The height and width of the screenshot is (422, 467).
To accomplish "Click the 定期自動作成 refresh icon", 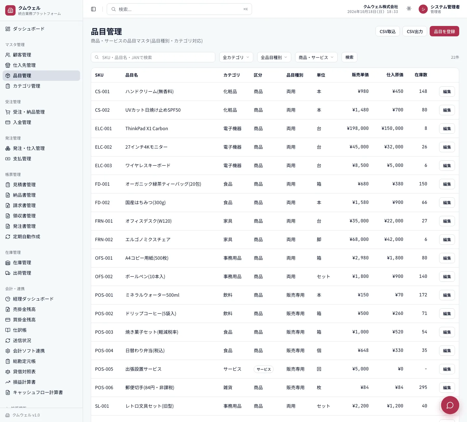I will click(x=8, y=237).
